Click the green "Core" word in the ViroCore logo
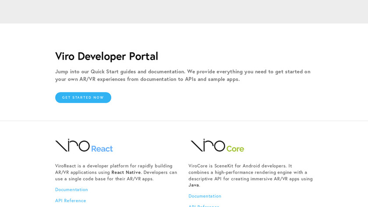The width and height of the screenshot is (368, 207). [235, 149]
